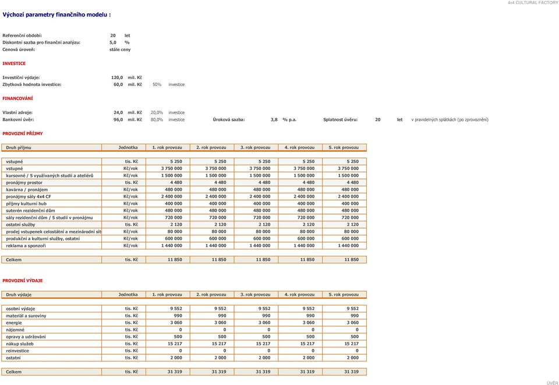Click the "reinvestice" row label
Image resolution: width=559 pixels, height=385 pixels.
pos(17,351)
